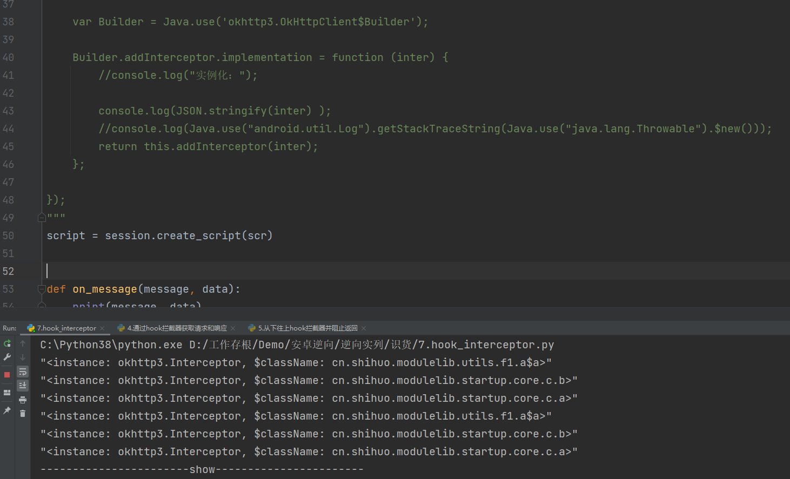Click second 'modulelib.utils.f1.a$a' output line
The image size is (790, 479).
(296, 416)
